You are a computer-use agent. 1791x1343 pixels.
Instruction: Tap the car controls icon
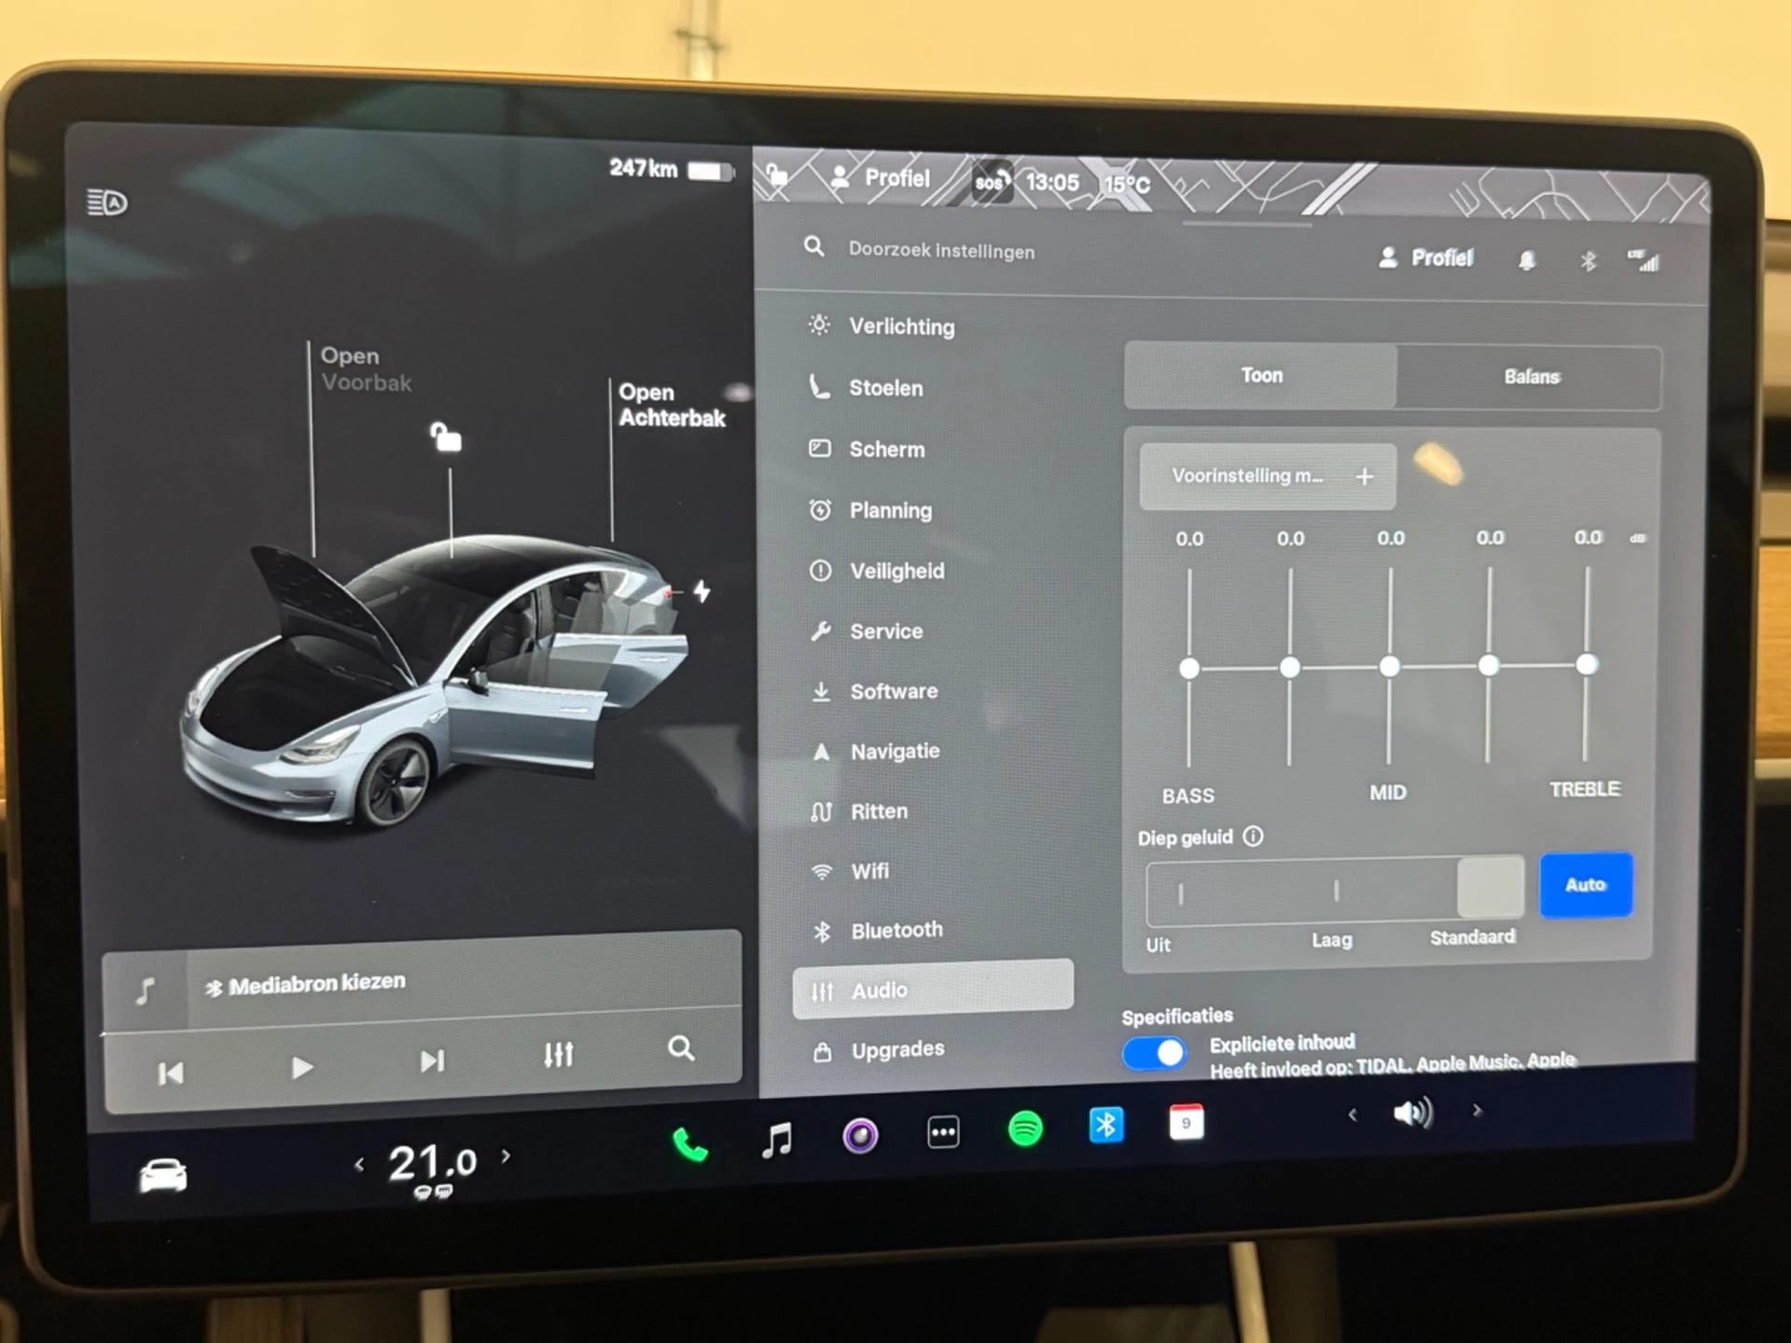pyautogui.click(x=163, y=1175)
